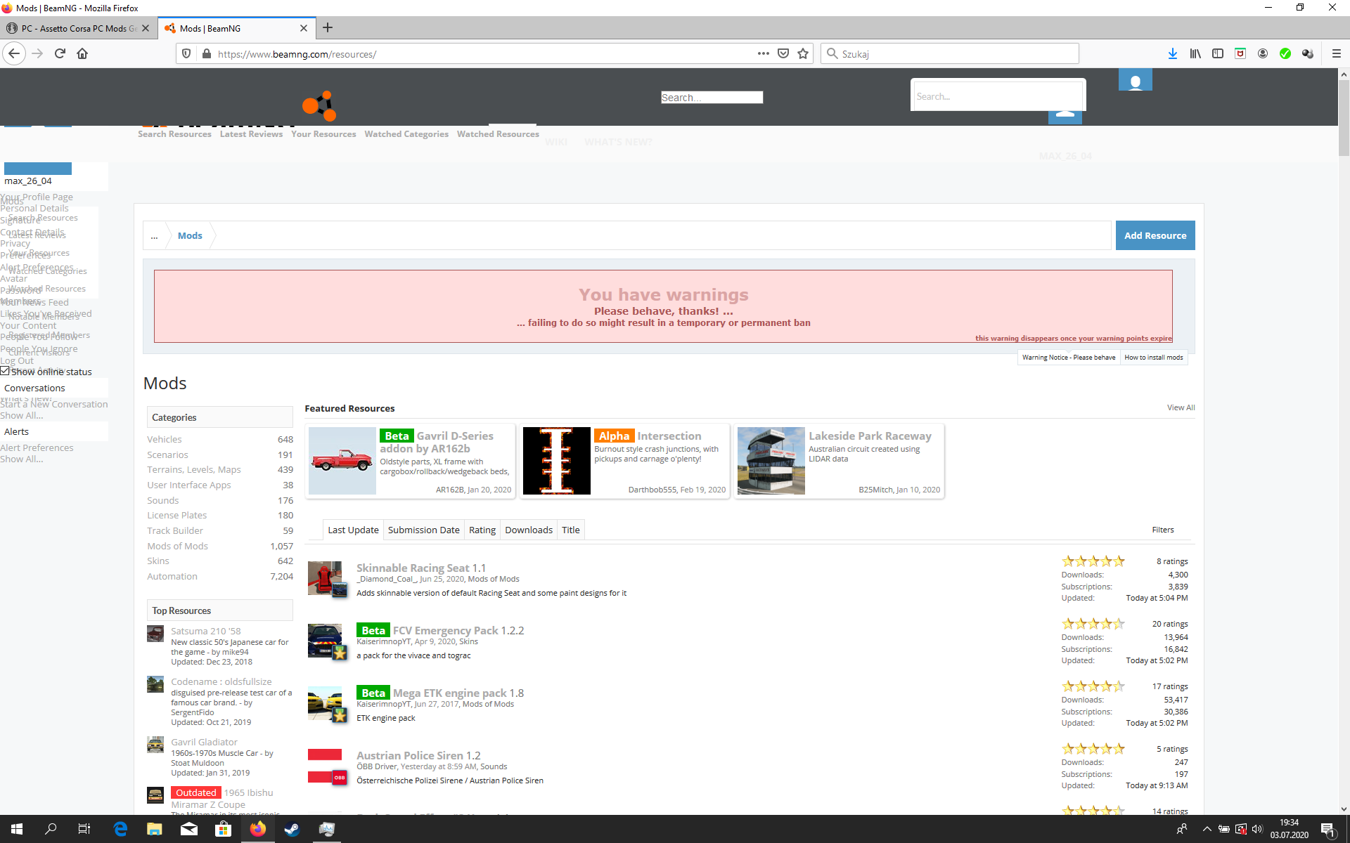Open Austrian Police Siren 1.2 resource
The width and height of the screenshot is (1350, 843).
(418, 755)
